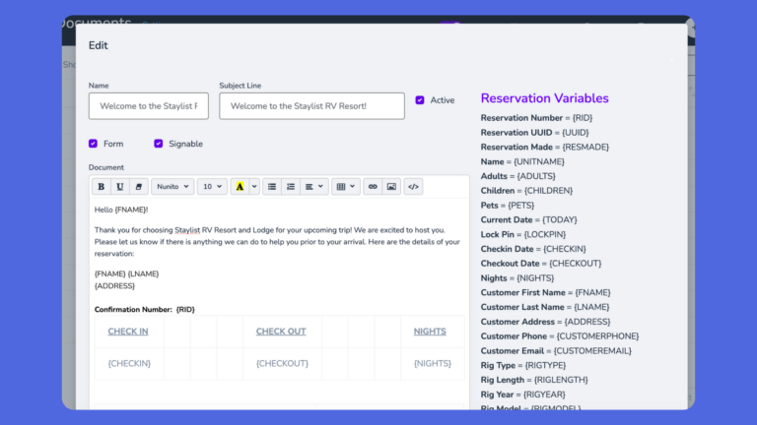
Task: Click 'Children = {CHILDREN}' variable
Action: [526, 191]
